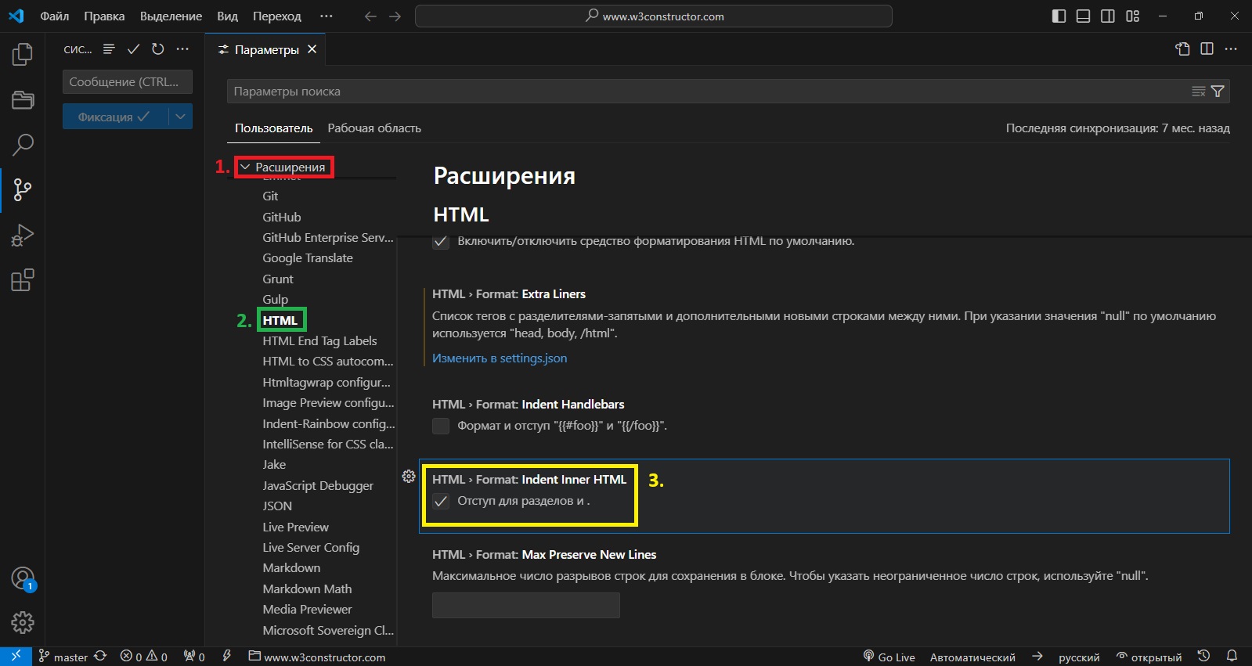The width and height of the screenshot is (1252, 666).
Task: Open remote window indicator in status bar
Action: coord(16,656)
